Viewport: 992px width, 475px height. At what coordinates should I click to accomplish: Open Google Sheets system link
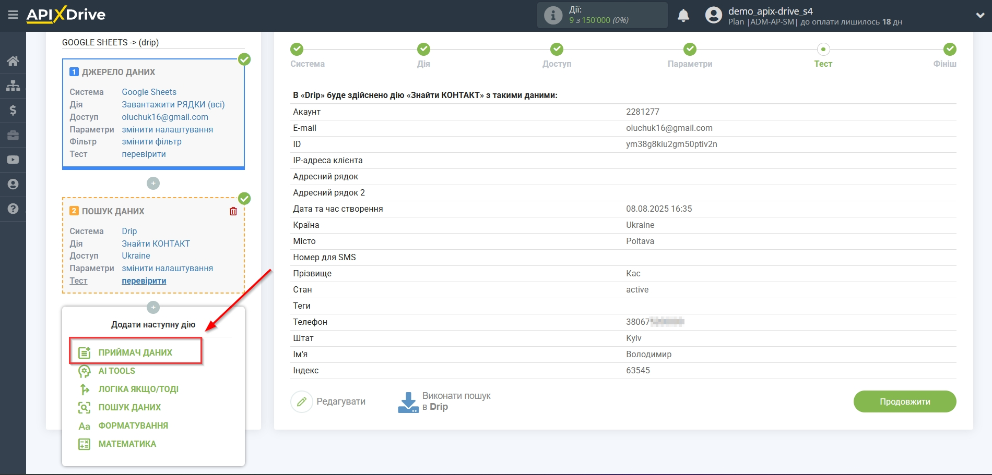(x=149, y=92)
